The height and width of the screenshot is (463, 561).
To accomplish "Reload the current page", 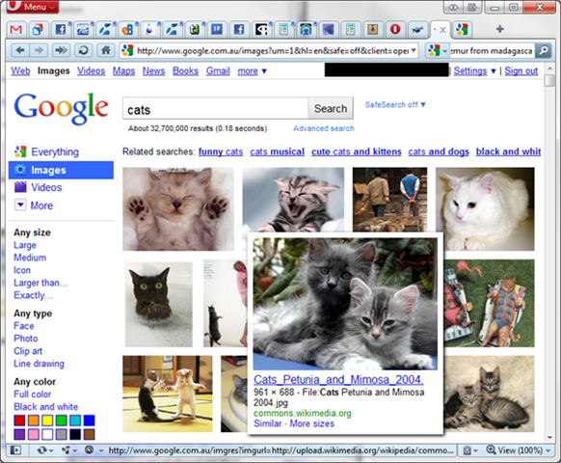I will (83, 50).
